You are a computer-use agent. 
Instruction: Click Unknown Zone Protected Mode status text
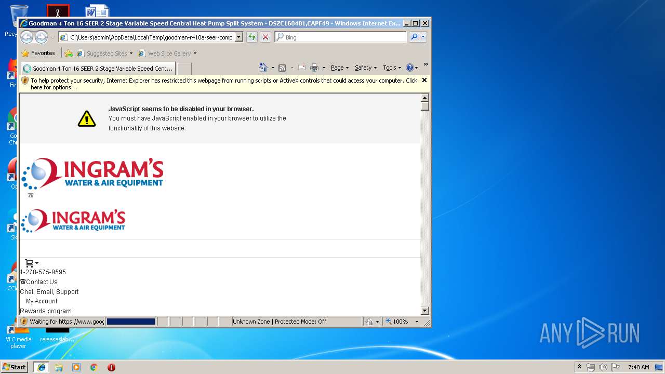(x=280, y=322)
